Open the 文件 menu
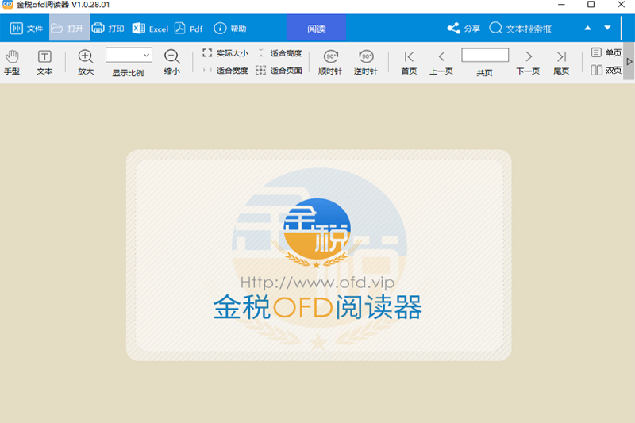The height and width of the screenshot is (423, 635). [x=26, y=29]
